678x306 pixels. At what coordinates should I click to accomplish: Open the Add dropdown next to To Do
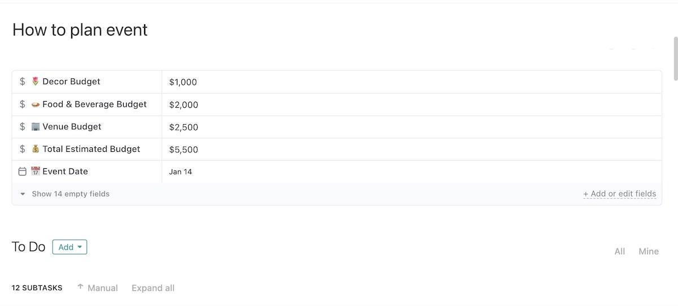click(69, 247)
